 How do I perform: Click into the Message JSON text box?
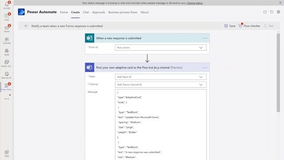pyautogui.click(x=161, y=124)
